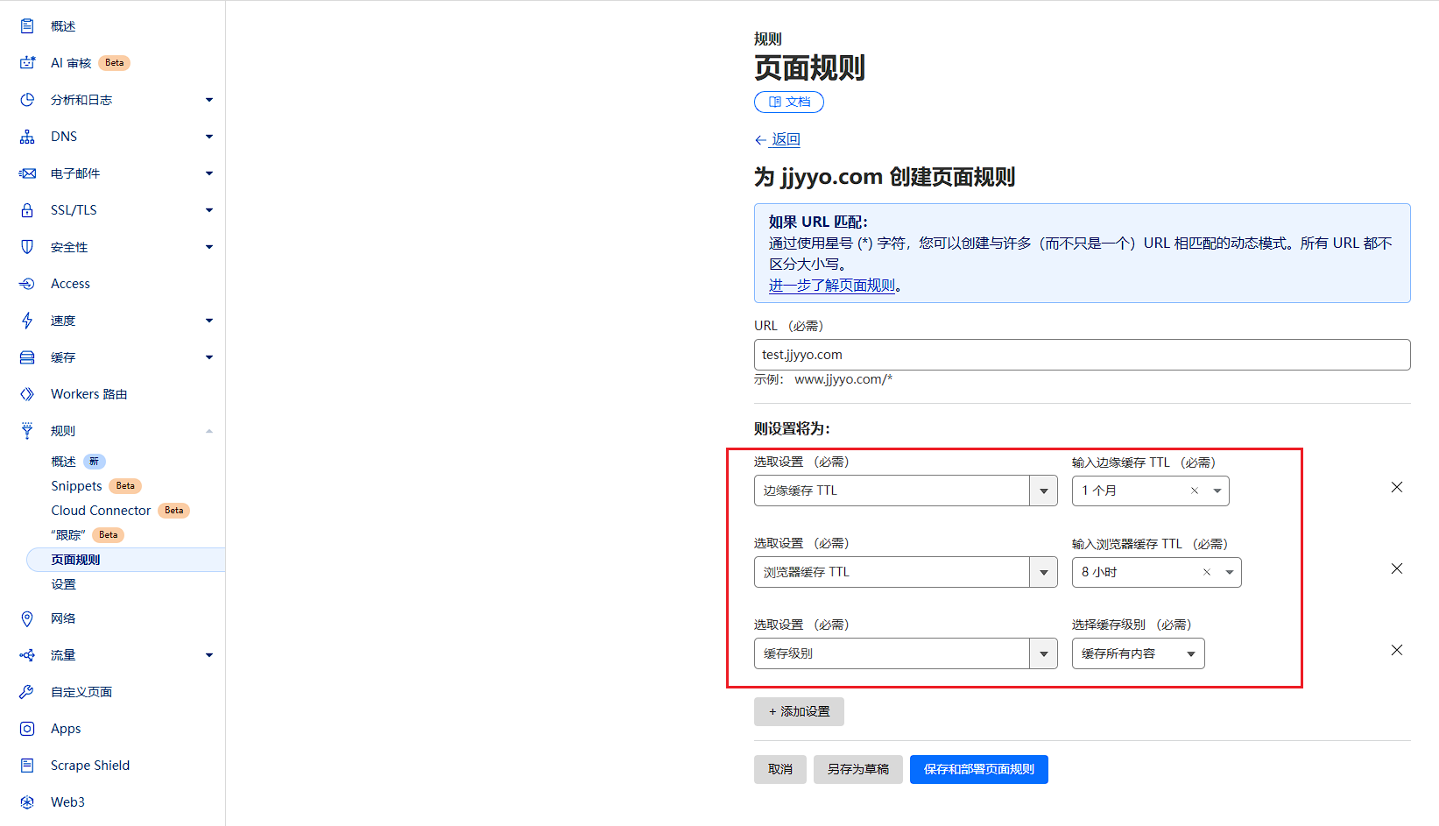1439x826 pixels.
Task: Open the DNS sidebar icon
Action: coord(27,136)
